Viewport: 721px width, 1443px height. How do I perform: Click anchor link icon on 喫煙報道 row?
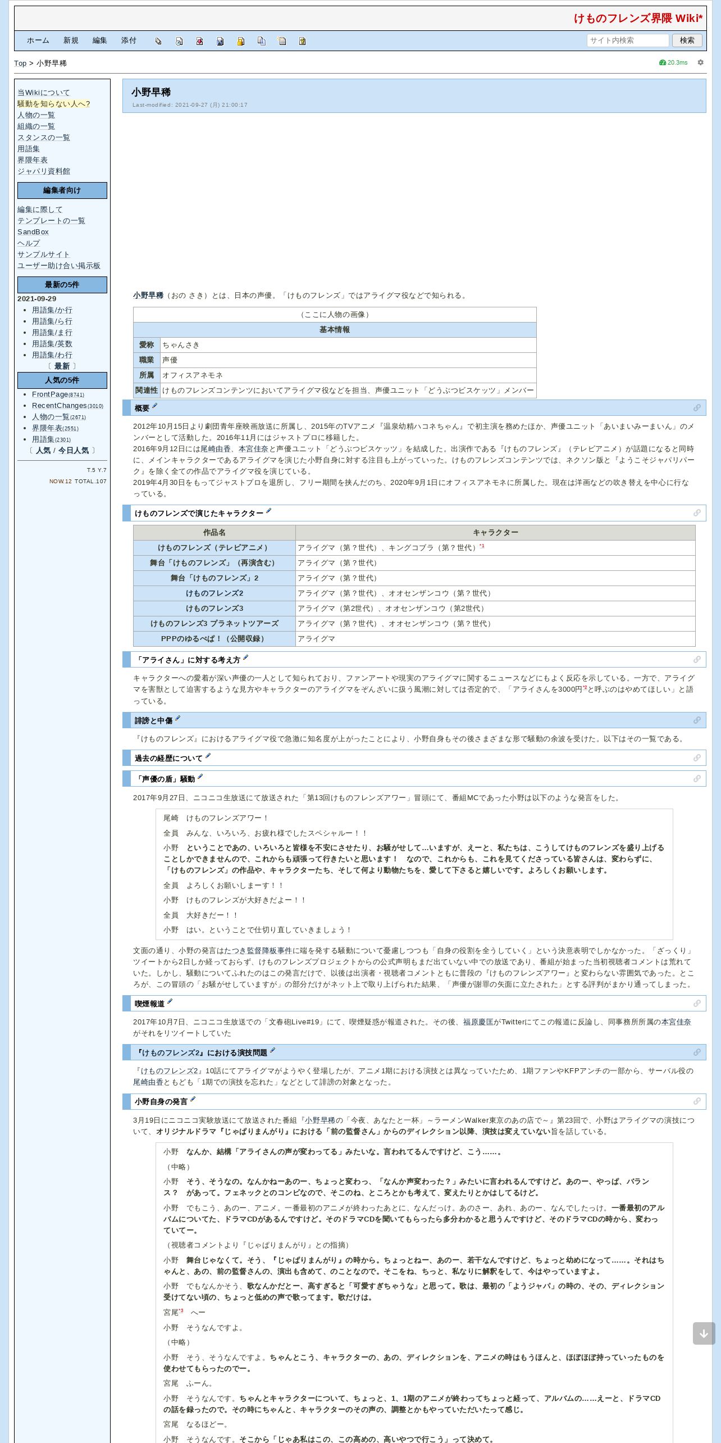pyautogui.click(x=697, y=1004)
